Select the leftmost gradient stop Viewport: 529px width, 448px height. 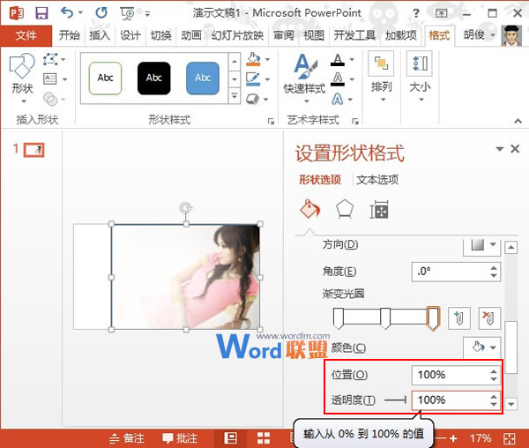click(339, 318)
